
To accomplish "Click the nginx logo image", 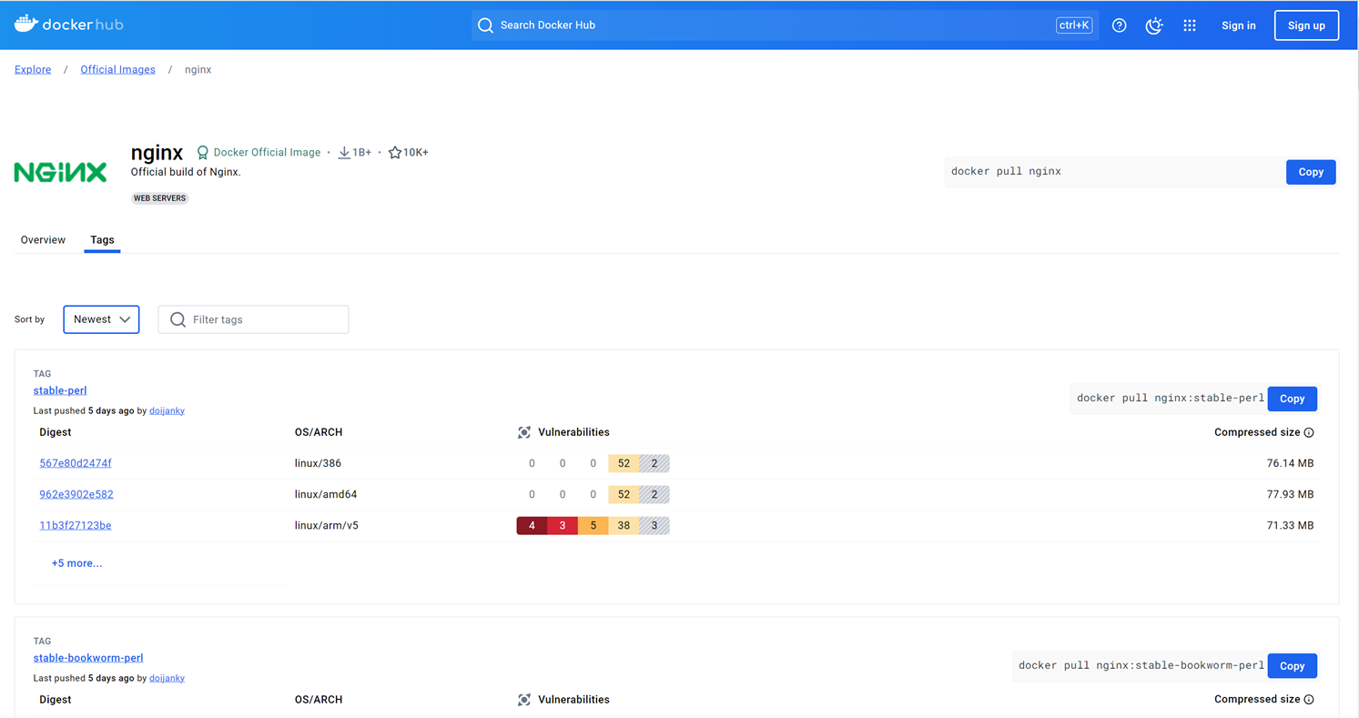I will (61, 172).
